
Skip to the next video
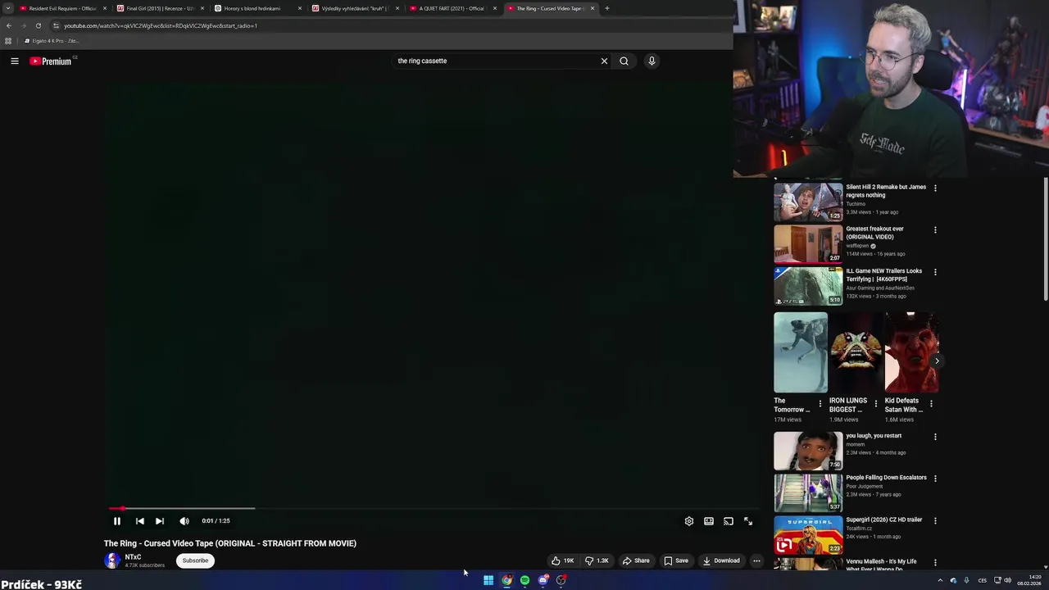click(160, 521)
